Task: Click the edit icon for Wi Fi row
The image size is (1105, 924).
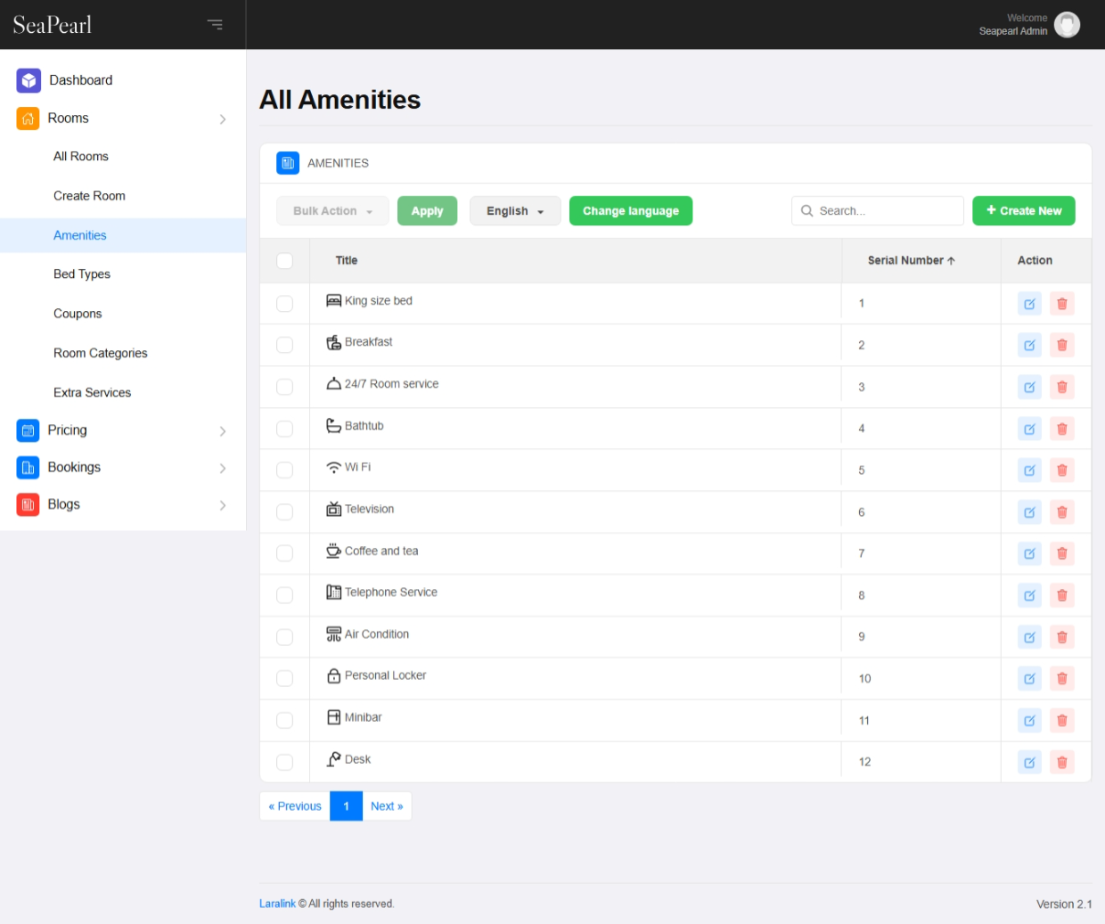Action: tap(1029, 470)
